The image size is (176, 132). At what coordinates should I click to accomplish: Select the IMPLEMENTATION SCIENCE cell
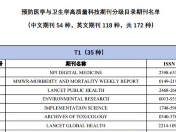[x=76, y=108]
